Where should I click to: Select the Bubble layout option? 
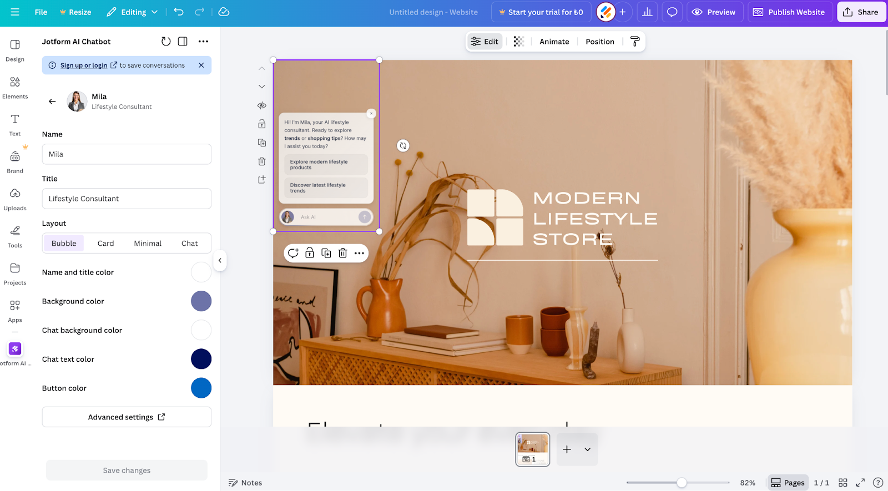point(64,244)
